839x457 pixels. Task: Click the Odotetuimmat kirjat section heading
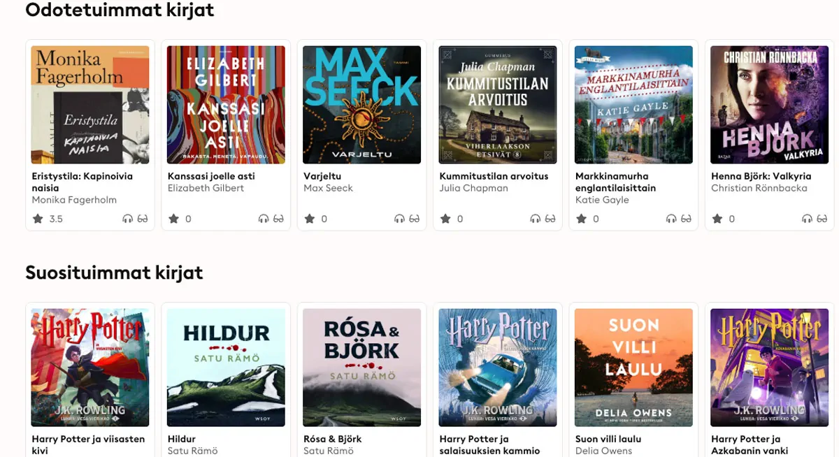(x=119, y=10)
